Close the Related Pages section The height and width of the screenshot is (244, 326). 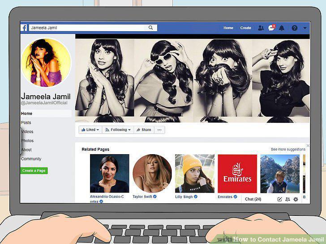tap(308, 146)
